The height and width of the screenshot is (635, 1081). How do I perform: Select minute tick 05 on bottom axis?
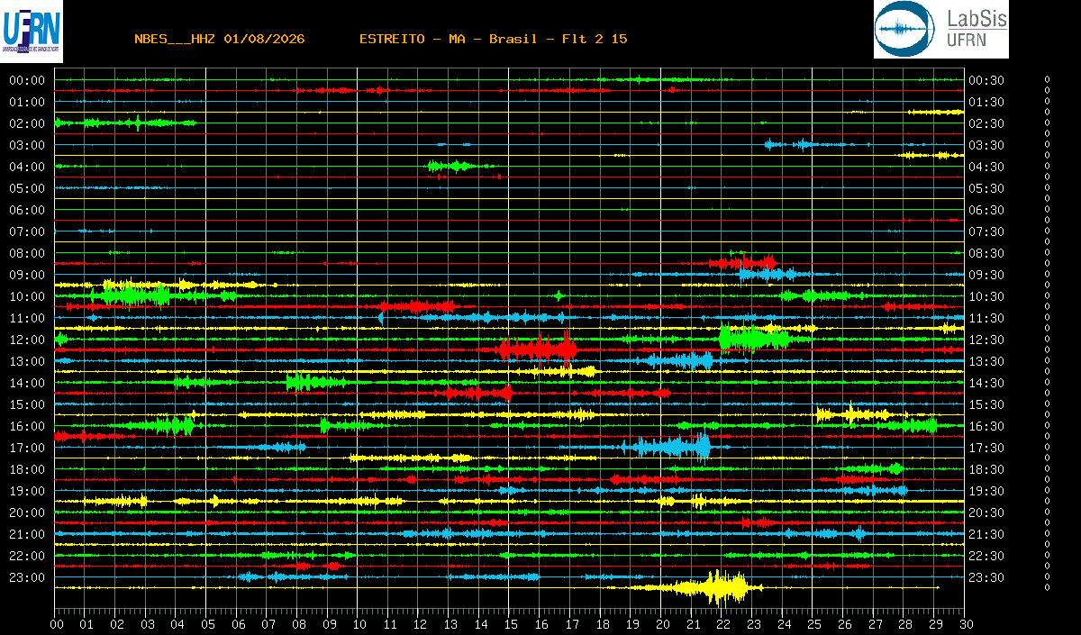tap(208, 623)
